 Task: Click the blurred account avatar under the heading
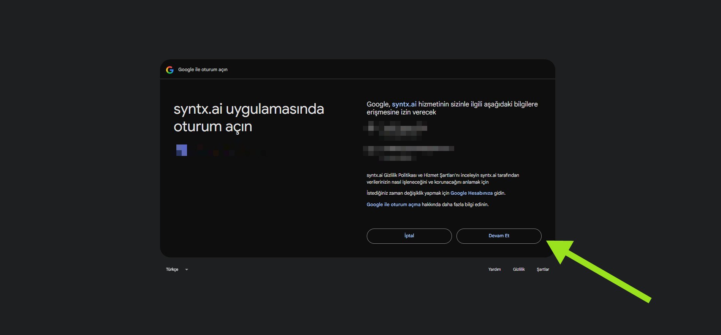coord(182,150)
